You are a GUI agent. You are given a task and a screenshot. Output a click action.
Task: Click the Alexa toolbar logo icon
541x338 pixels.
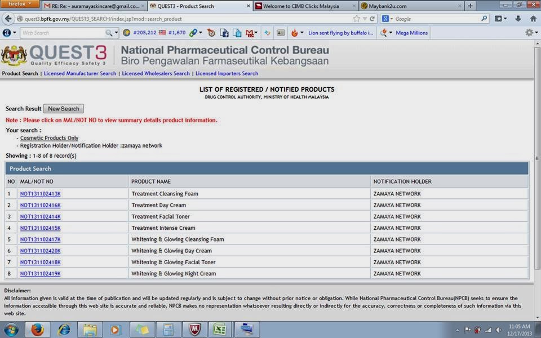[7, 33]
